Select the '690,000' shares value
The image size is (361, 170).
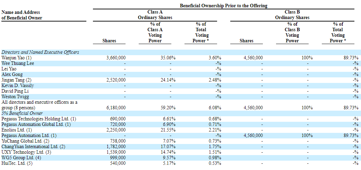118,119
